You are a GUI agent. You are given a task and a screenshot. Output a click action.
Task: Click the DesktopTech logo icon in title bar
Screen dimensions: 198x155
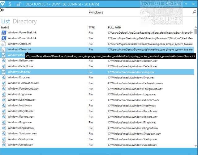[2, 4]
